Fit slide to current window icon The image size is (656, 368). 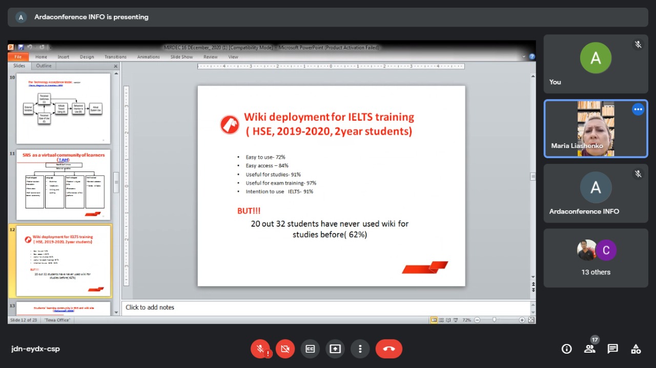coord(531,320)
